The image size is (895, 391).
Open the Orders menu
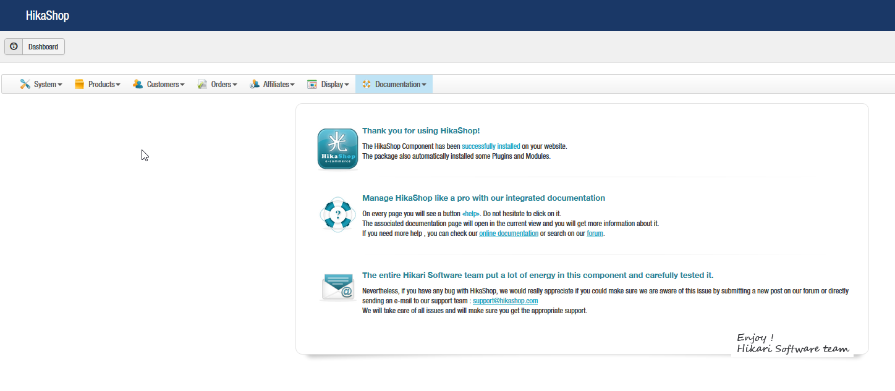click(217, 85)
